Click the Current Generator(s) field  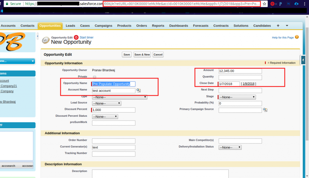pyautogui.click(x=114, y=148)
